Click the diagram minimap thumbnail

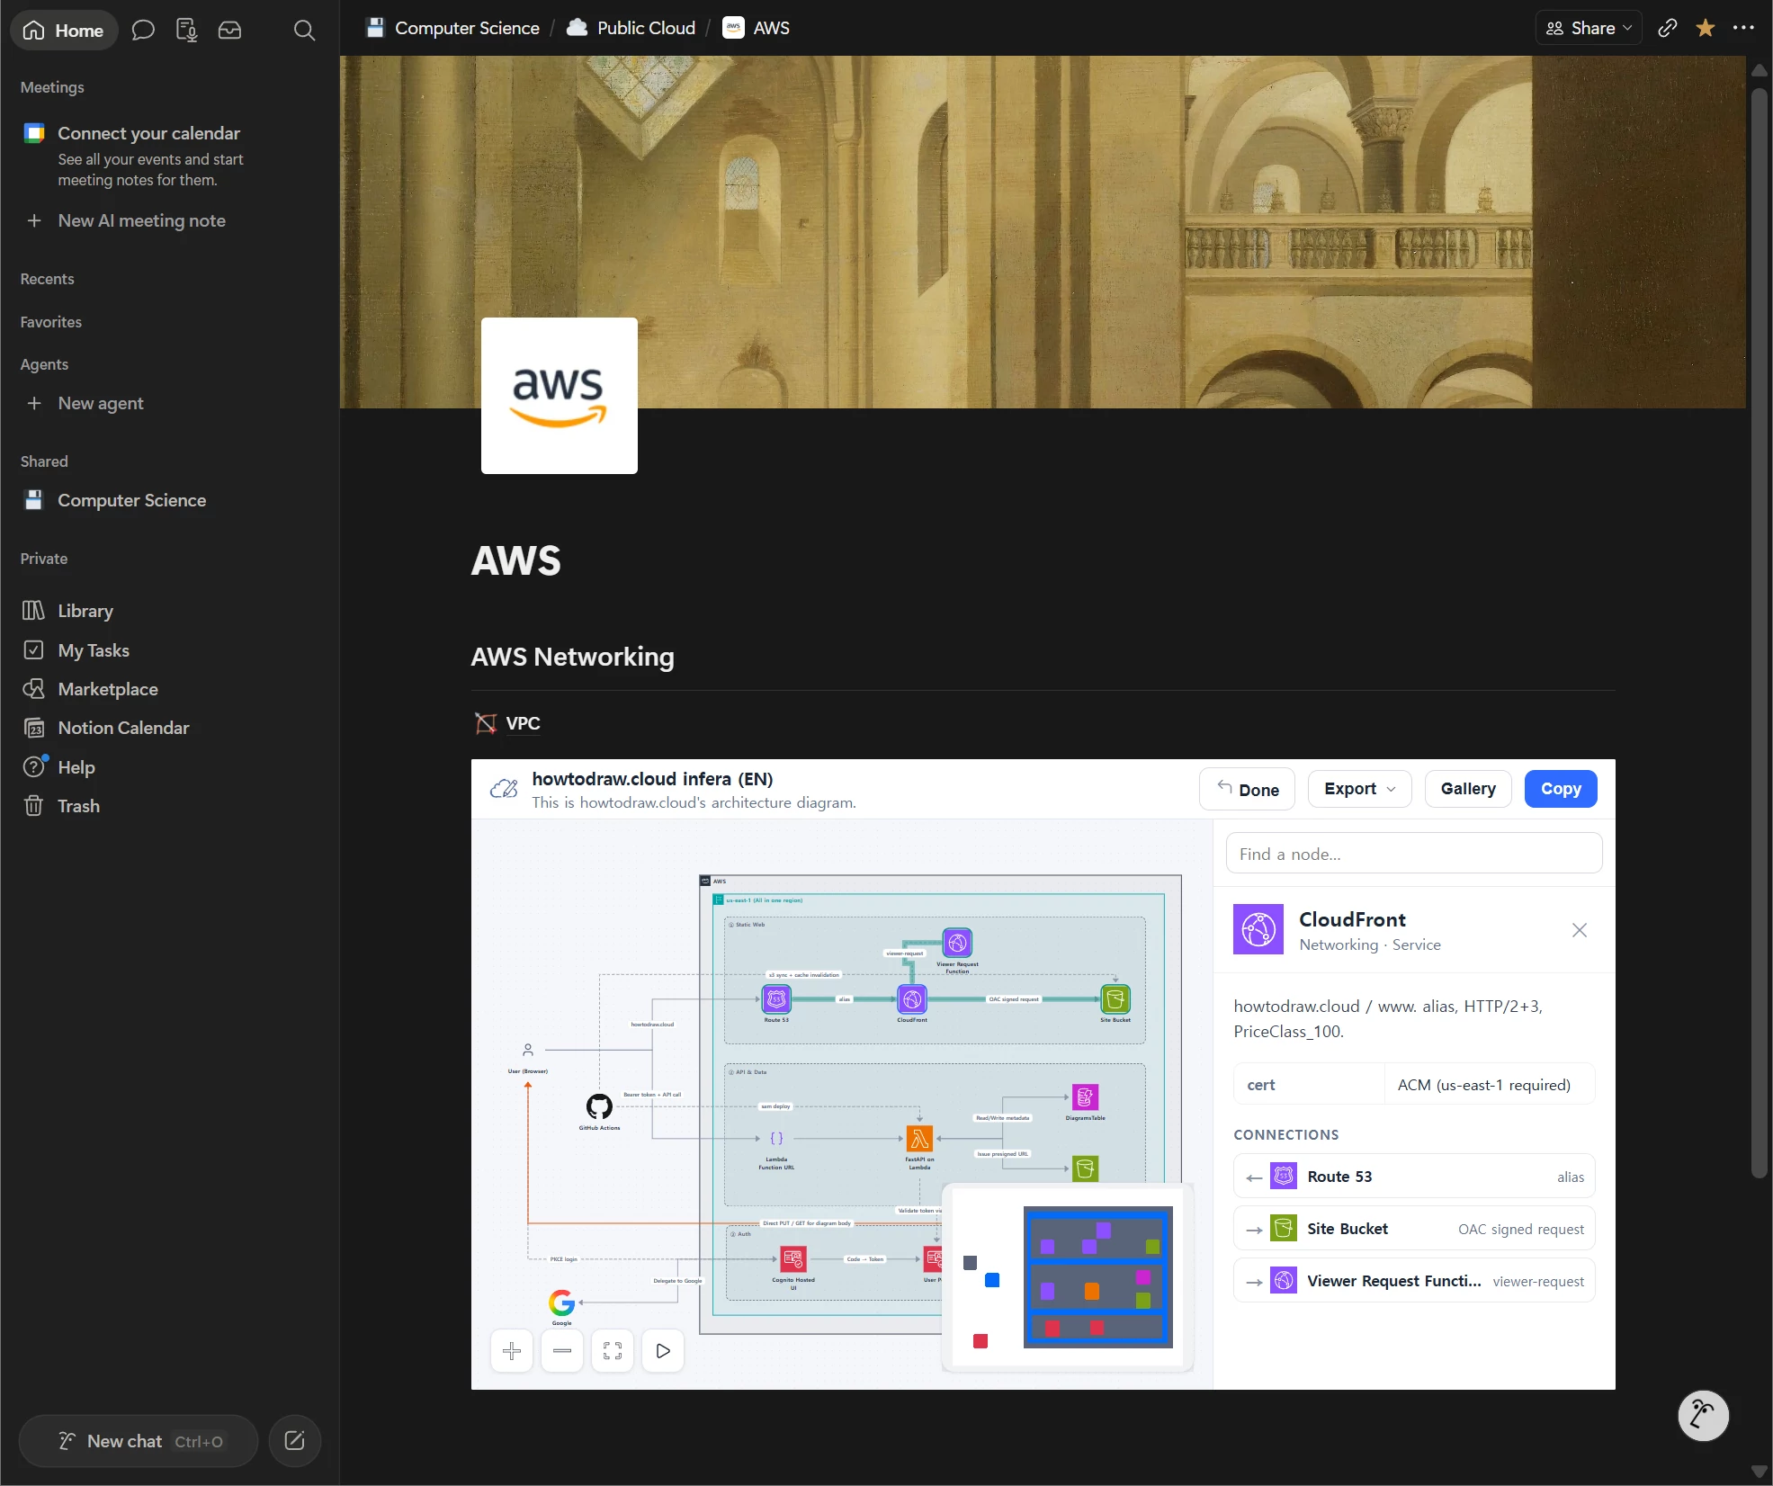(x=1067, y=1277)
